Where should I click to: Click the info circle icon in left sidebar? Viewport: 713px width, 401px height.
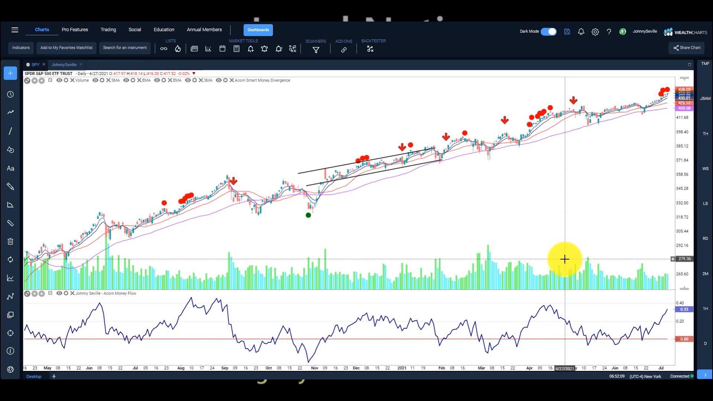pyautogui.click(x=10, y=351)
